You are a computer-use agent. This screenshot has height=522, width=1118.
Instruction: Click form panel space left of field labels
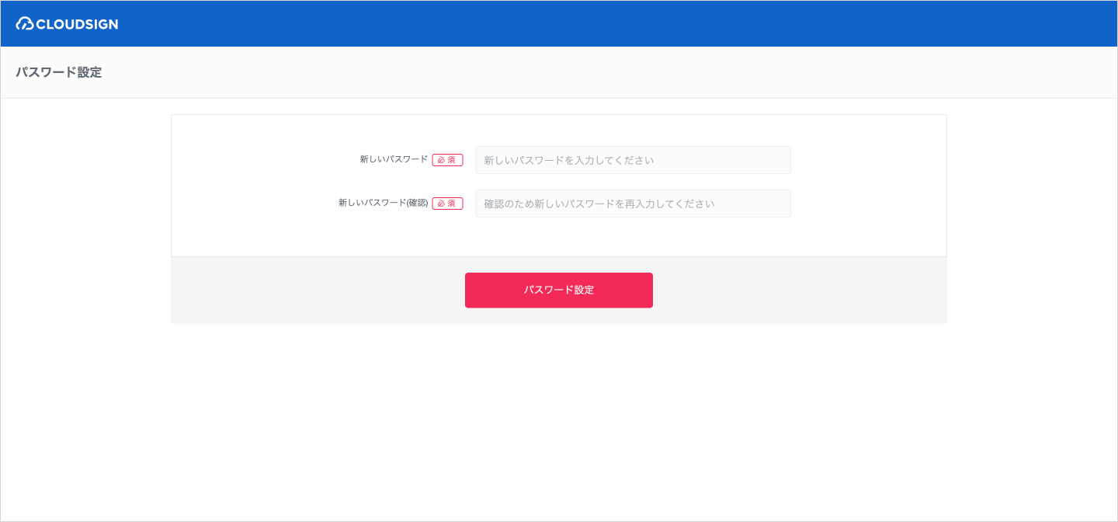coord(248,183)
